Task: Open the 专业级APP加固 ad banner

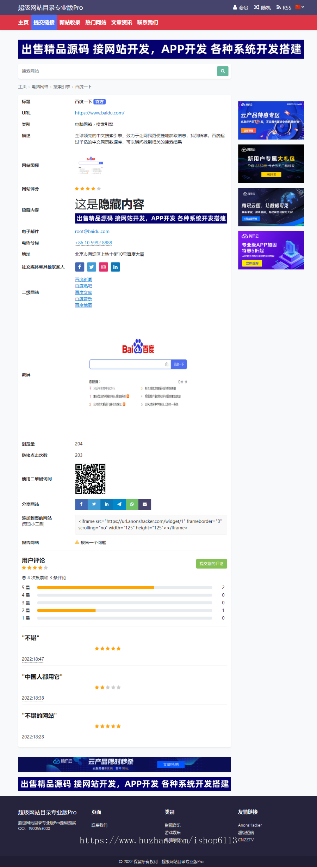Action: tap(271, 250)
